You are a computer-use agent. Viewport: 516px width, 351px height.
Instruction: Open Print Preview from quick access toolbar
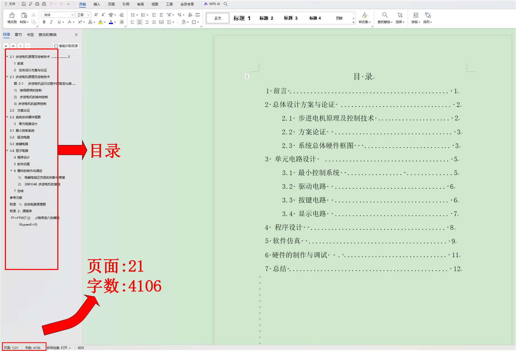44,4
